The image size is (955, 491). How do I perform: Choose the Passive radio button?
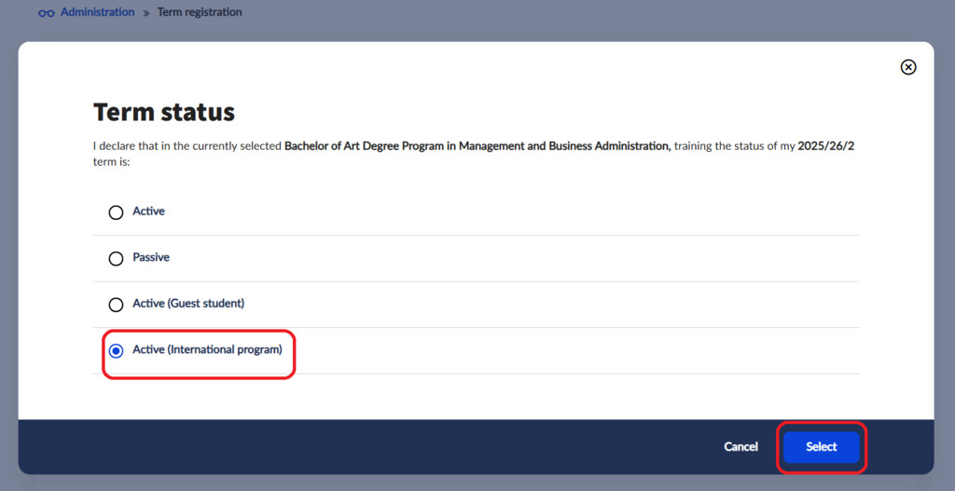[116, 258]
